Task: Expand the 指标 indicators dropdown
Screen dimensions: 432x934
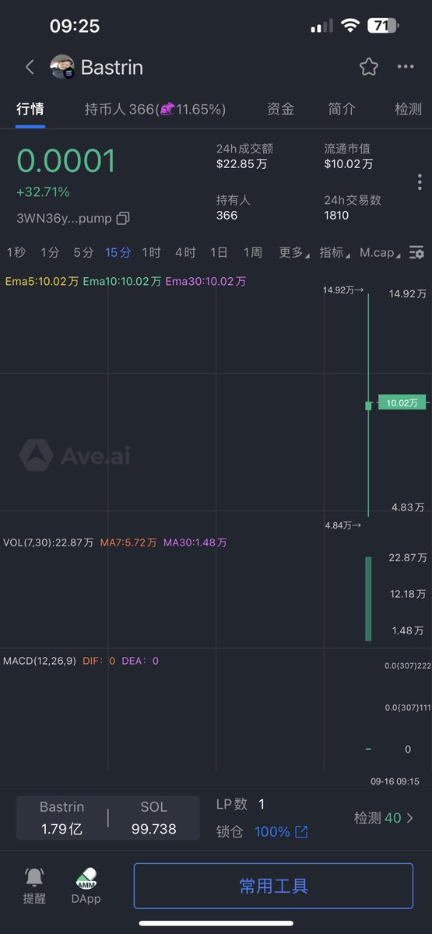Action: click(x=335, y=252)
